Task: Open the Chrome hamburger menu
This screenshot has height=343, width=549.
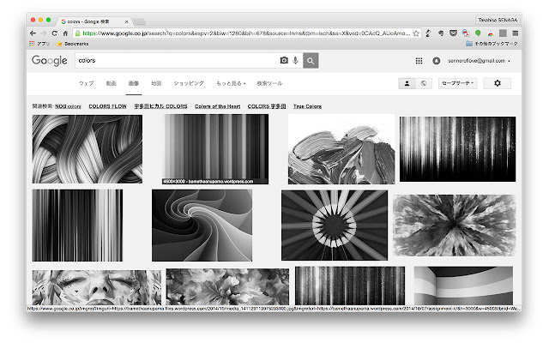Action: point(516,33)
